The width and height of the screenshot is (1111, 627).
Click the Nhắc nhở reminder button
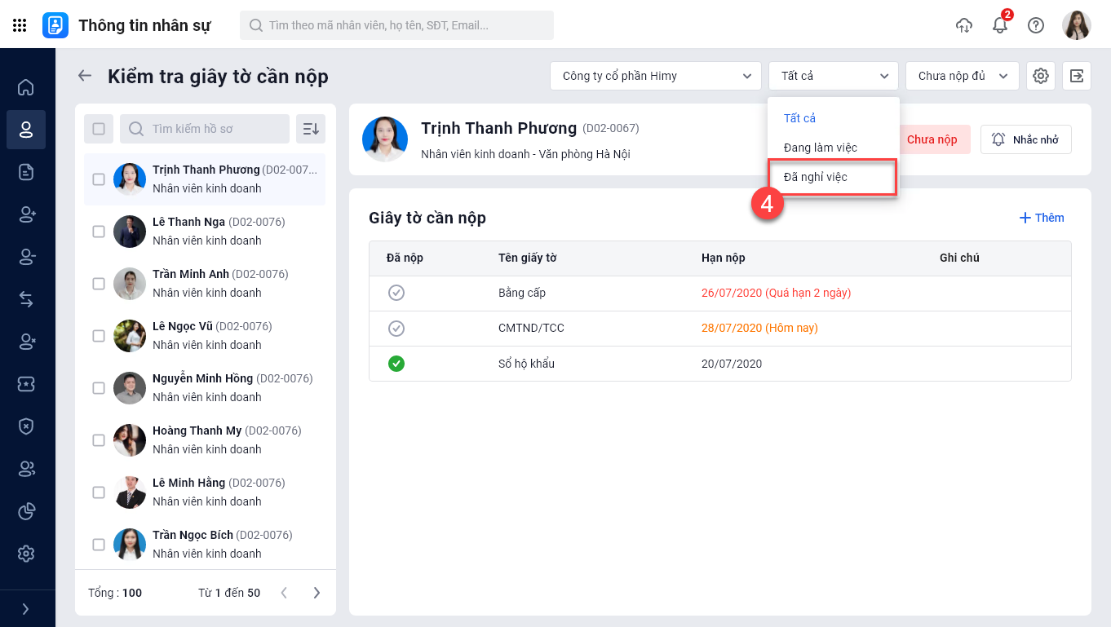coord(1026,139)
